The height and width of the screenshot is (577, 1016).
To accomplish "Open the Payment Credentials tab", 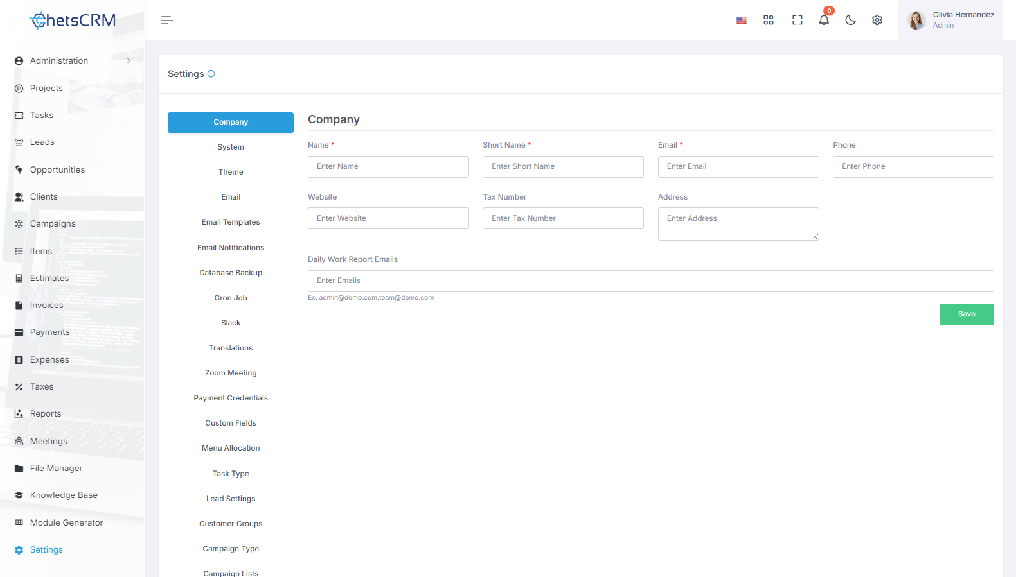I will point(231,399).
